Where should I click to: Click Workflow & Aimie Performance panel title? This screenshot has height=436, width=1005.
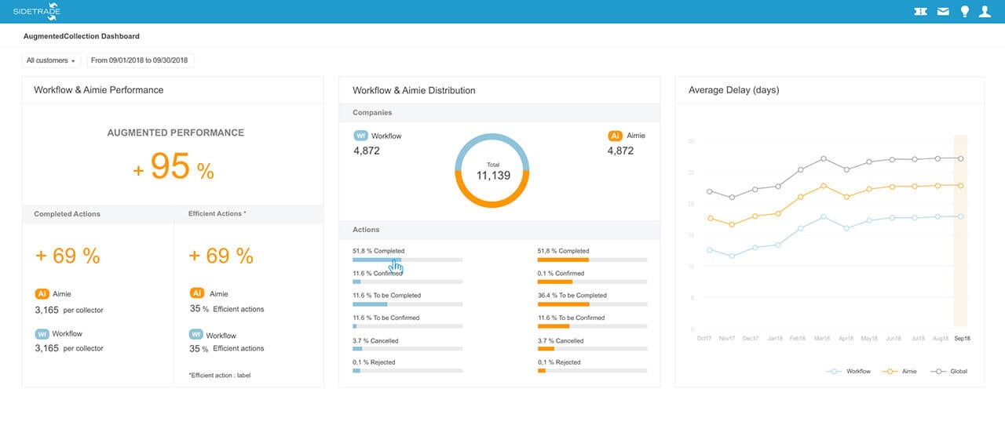[99, 89]
